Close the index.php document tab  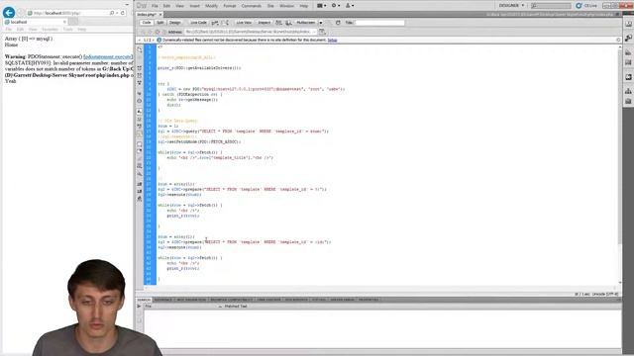pos(160,15)
